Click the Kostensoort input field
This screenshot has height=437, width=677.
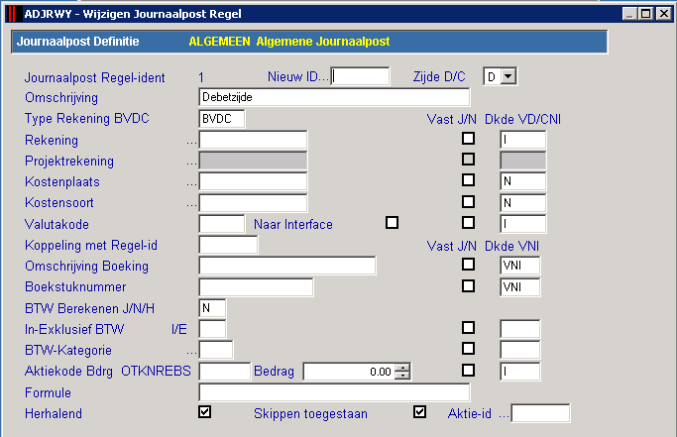[253, 202]
